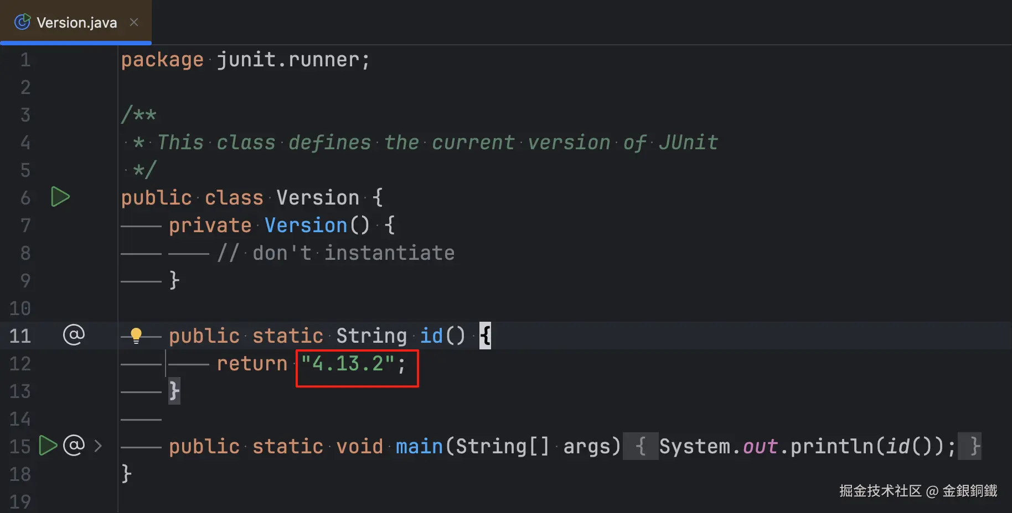
Task: Select the Version.java tab
Action: point(76,23)
